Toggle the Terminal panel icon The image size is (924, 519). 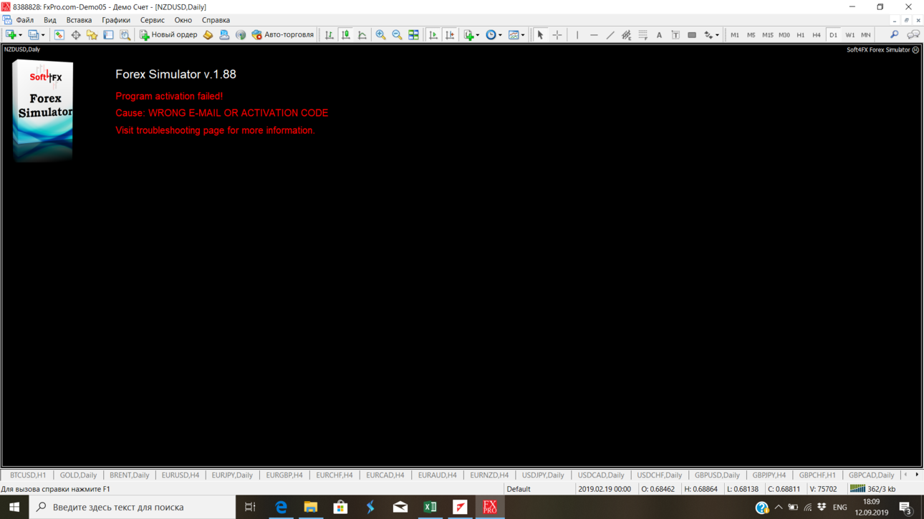108,34
